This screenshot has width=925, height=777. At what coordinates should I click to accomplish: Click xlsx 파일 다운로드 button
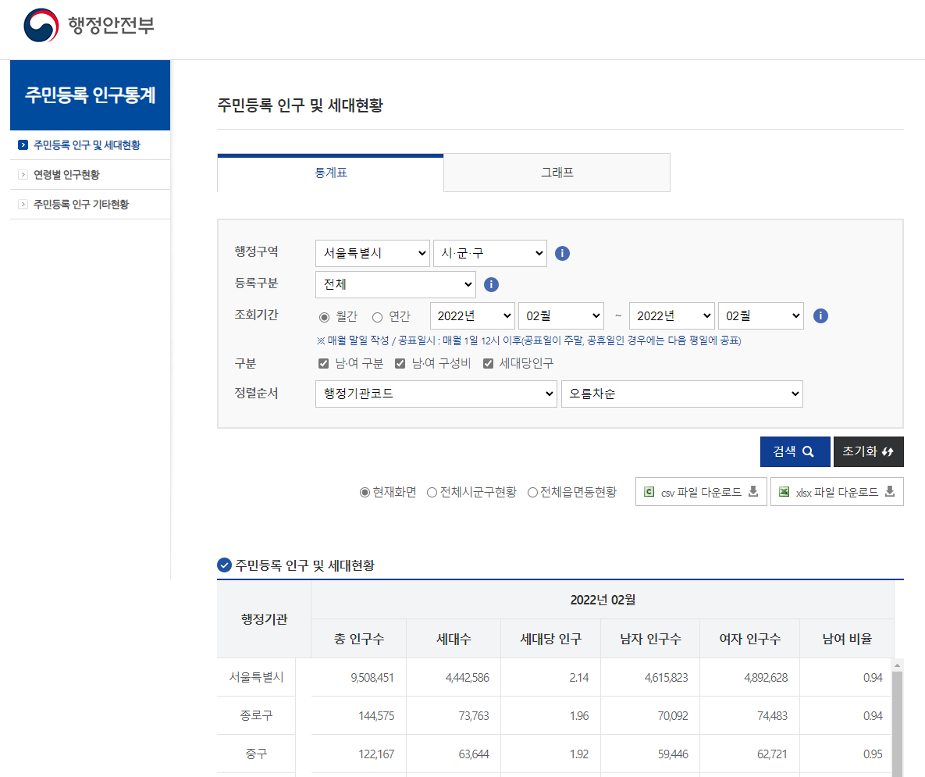tap(837, 491)
